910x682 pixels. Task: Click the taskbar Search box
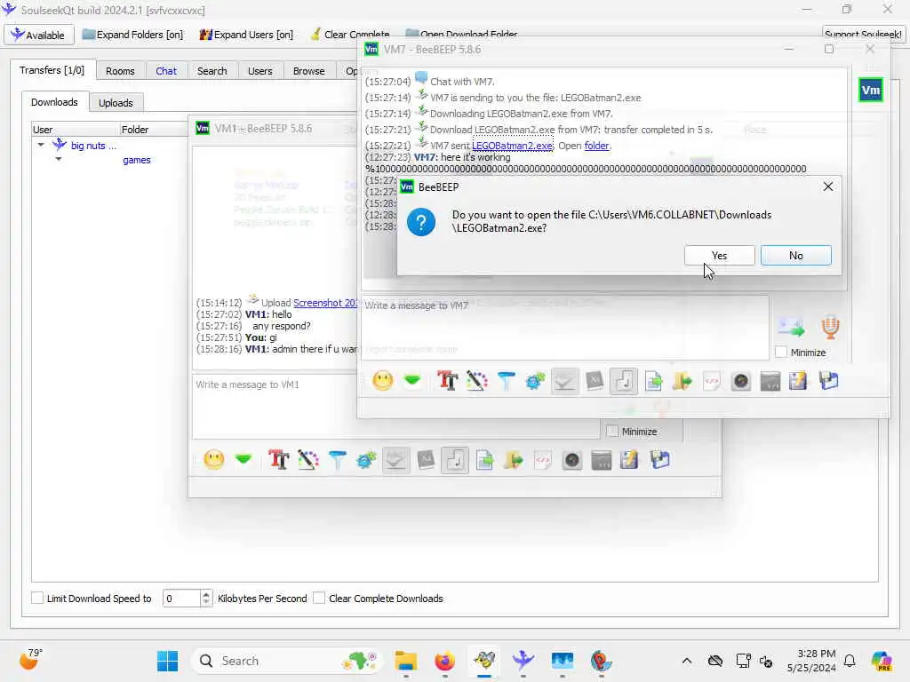coord(285,661)
